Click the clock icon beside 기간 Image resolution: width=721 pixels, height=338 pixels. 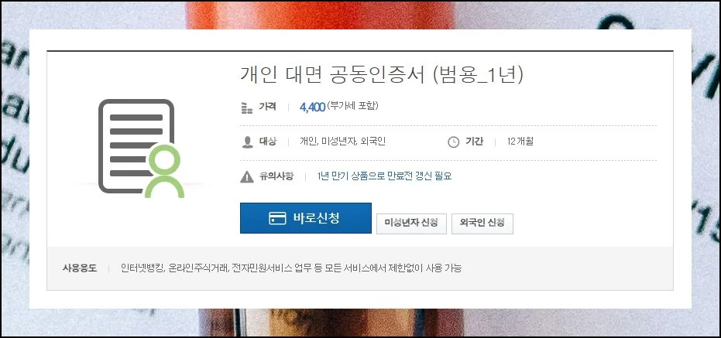click(x=453, y=142)
